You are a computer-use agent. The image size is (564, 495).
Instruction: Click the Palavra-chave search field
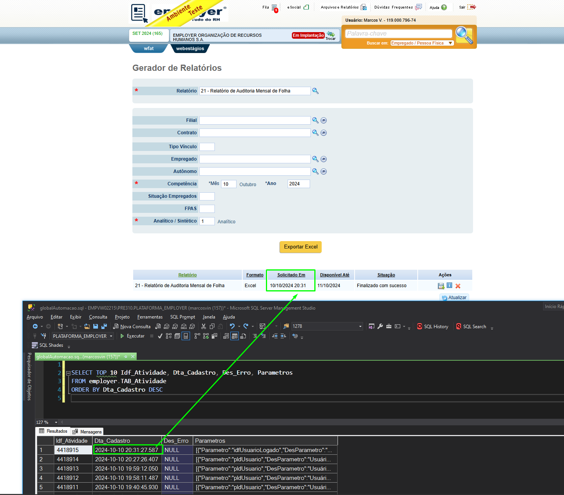coord(399,34)
